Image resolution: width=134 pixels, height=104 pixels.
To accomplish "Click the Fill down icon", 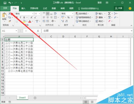I will point(109,17).
